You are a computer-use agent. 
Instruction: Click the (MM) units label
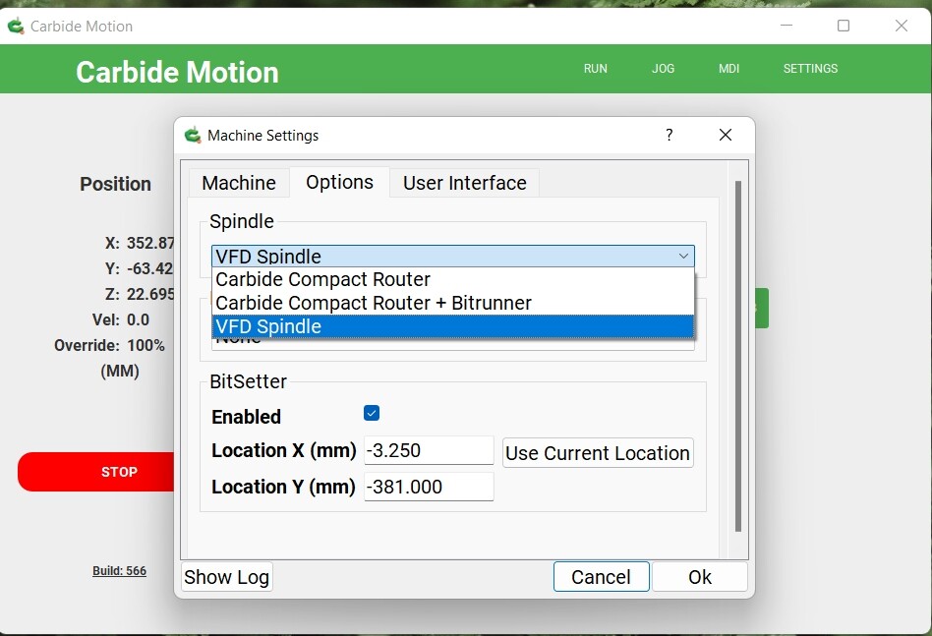pos(120,371)
